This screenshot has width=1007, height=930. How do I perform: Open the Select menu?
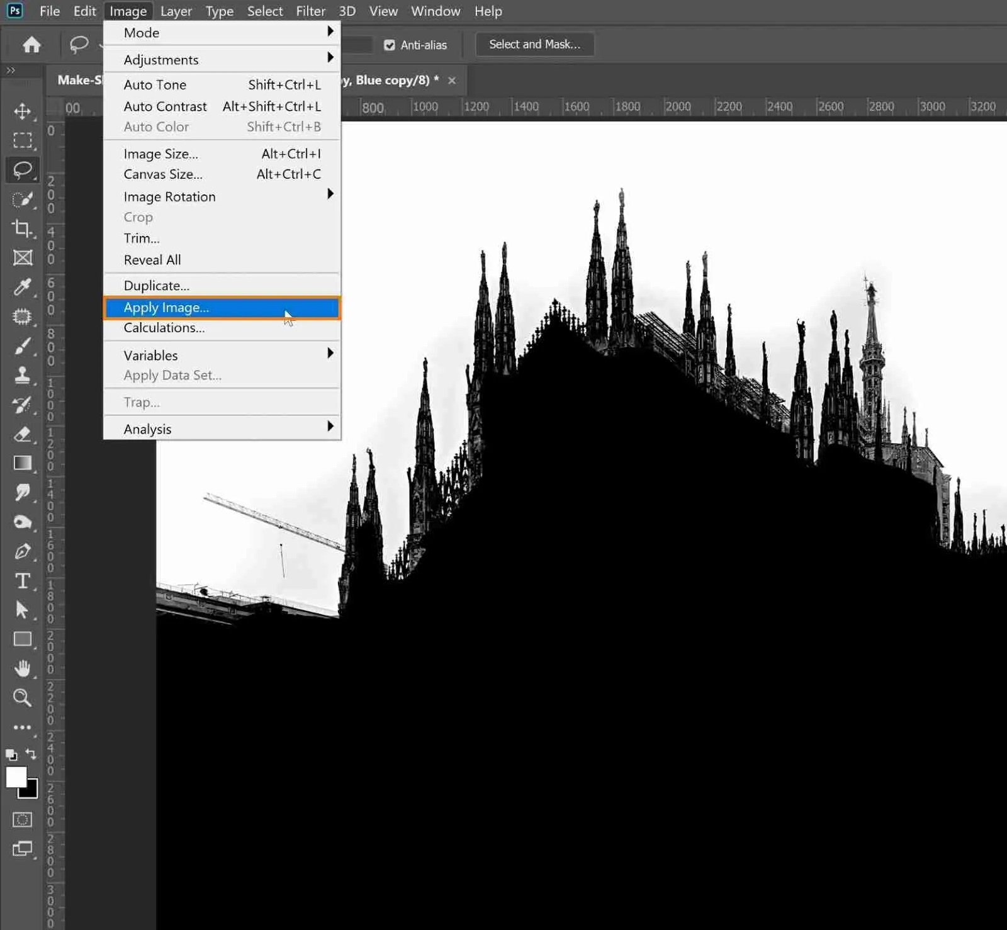[265, 11]
